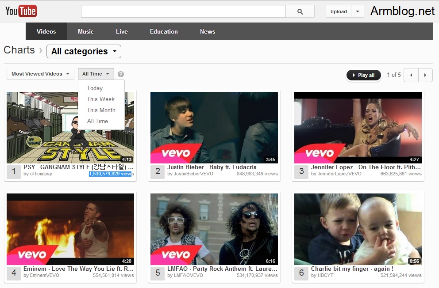Switch to the Education tab

pyautogui.click(x=164, y=31)
